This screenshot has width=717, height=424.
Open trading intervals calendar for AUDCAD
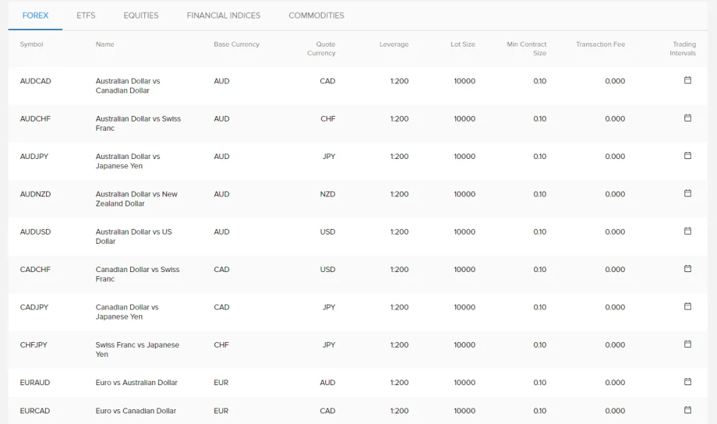[x=687, y=81]
